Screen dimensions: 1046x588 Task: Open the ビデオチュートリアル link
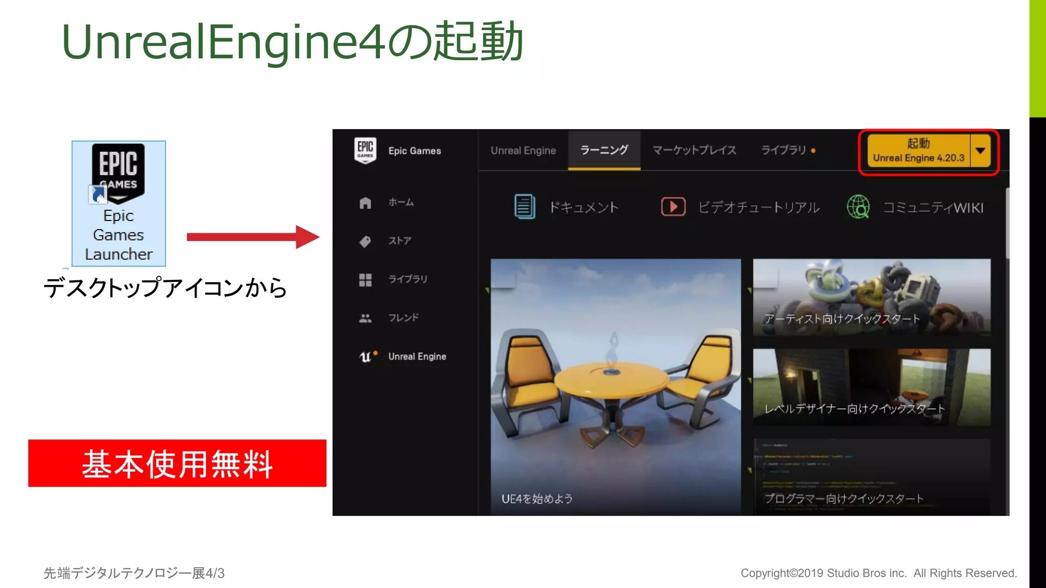pyautogui.click(x=759, y=207)
